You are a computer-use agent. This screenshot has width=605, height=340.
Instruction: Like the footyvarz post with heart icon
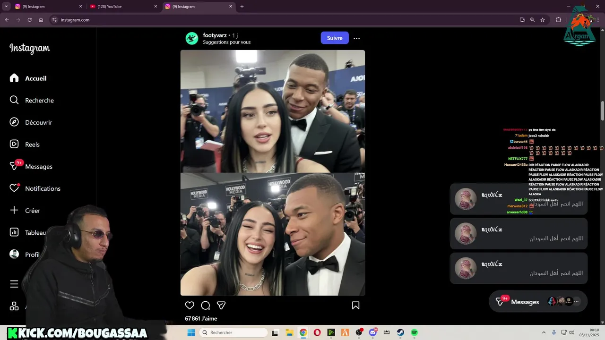point(190,306)
